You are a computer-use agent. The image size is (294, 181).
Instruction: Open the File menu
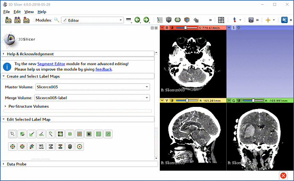6,12
